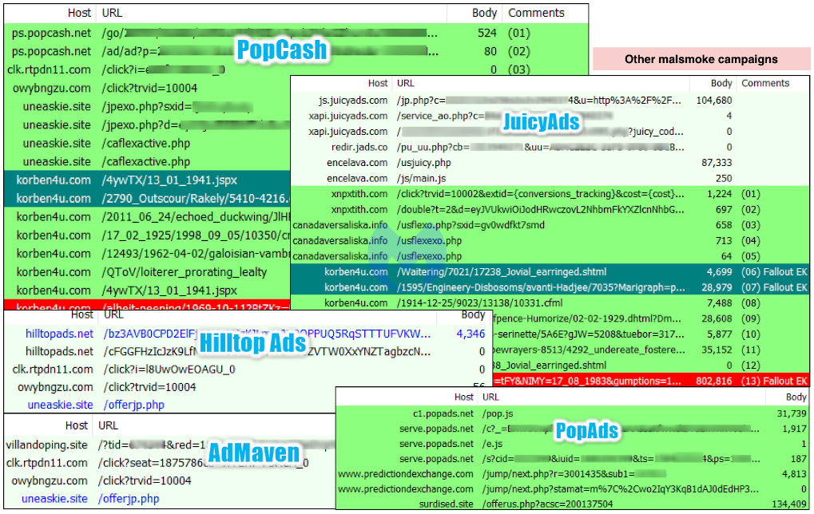The image size is (814, 514).
Task: Click the body value 134,409
Action: 789,504
